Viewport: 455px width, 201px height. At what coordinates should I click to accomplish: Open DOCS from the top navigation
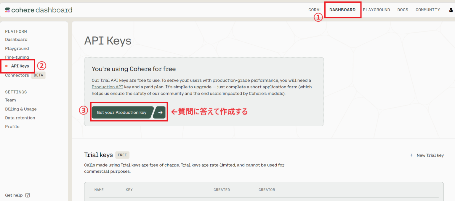[403, 9]
